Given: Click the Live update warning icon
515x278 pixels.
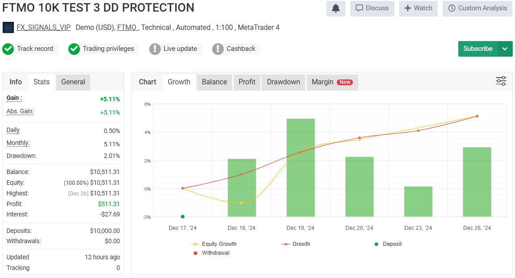Looking at the screenshot, I should (x=155, y=49).
